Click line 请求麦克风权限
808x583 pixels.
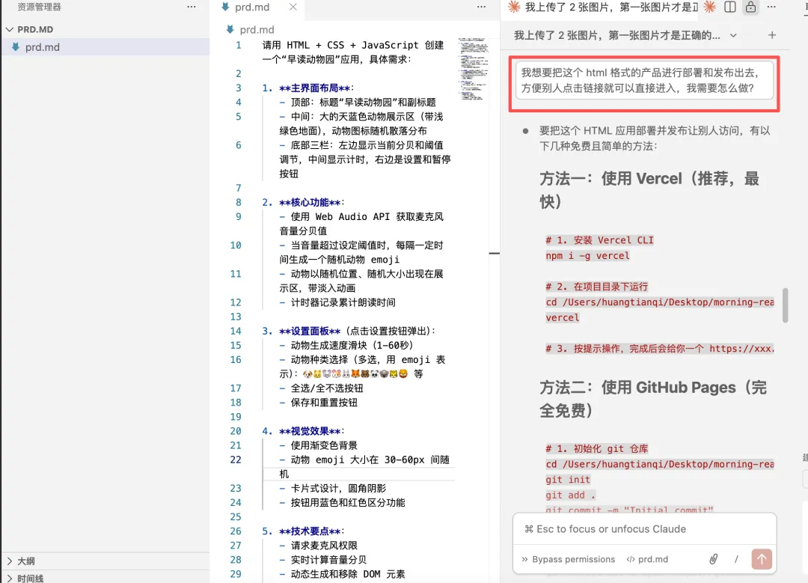coord(319,546)
